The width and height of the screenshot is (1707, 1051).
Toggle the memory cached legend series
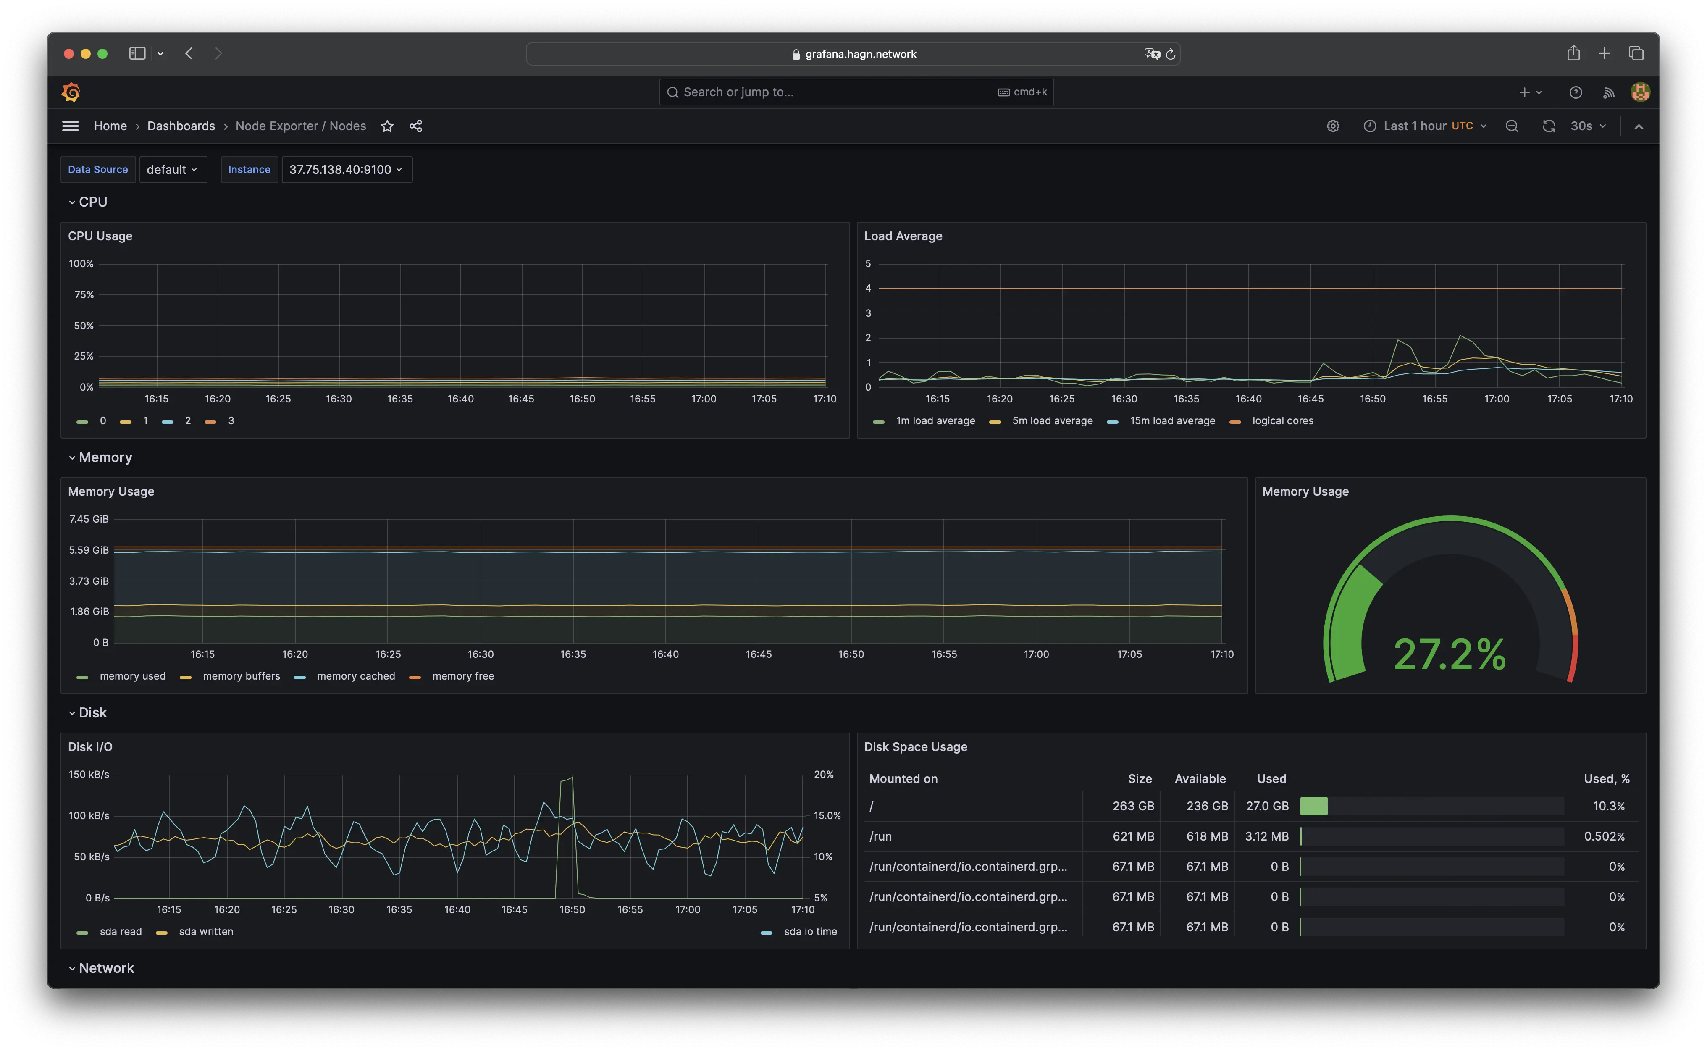coord(355,675)
